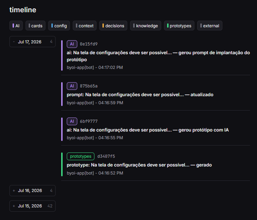Open commit hash 0e15fd9
257x220 pixels.
point(89,44)
